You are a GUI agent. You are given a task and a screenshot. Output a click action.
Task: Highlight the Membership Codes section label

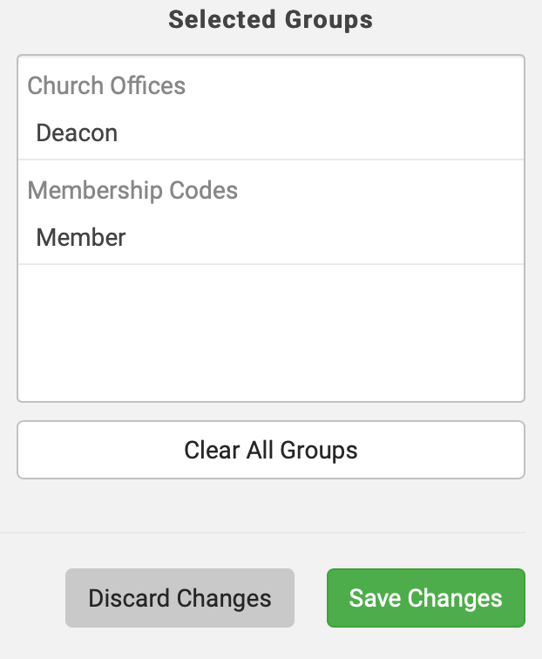click(132, 190)
